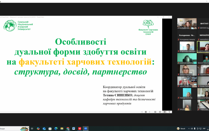Image resolution: width=209 pixels, height=131 pixels.
Task: Open WPS Office red taskbar icon
Action: 80,129
